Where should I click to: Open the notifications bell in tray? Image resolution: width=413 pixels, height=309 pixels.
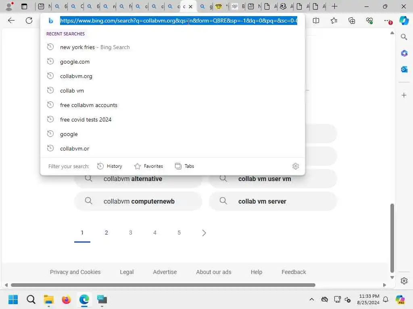(386, 299)
